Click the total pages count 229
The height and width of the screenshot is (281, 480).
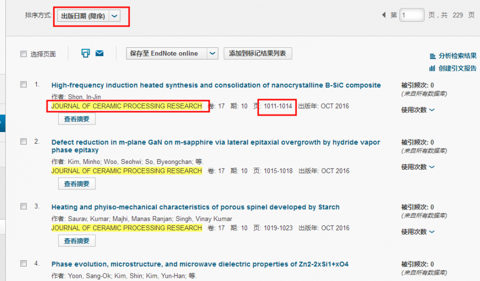pyautogui.click(x=458, y=15)
